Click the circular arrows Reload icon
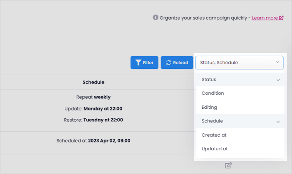Viewport: 292px width, 174px height. coord(168,63)
